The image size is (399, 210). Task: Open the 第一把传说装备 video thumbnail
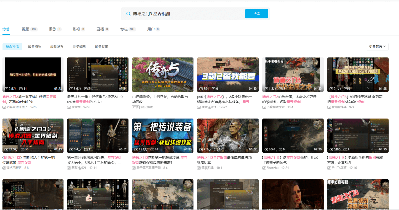pos(163,136)
